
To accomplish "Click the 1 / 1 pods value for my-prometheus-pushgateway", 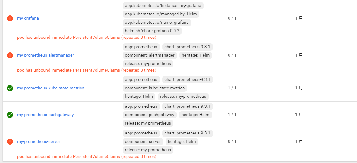I will pos(232,115).
